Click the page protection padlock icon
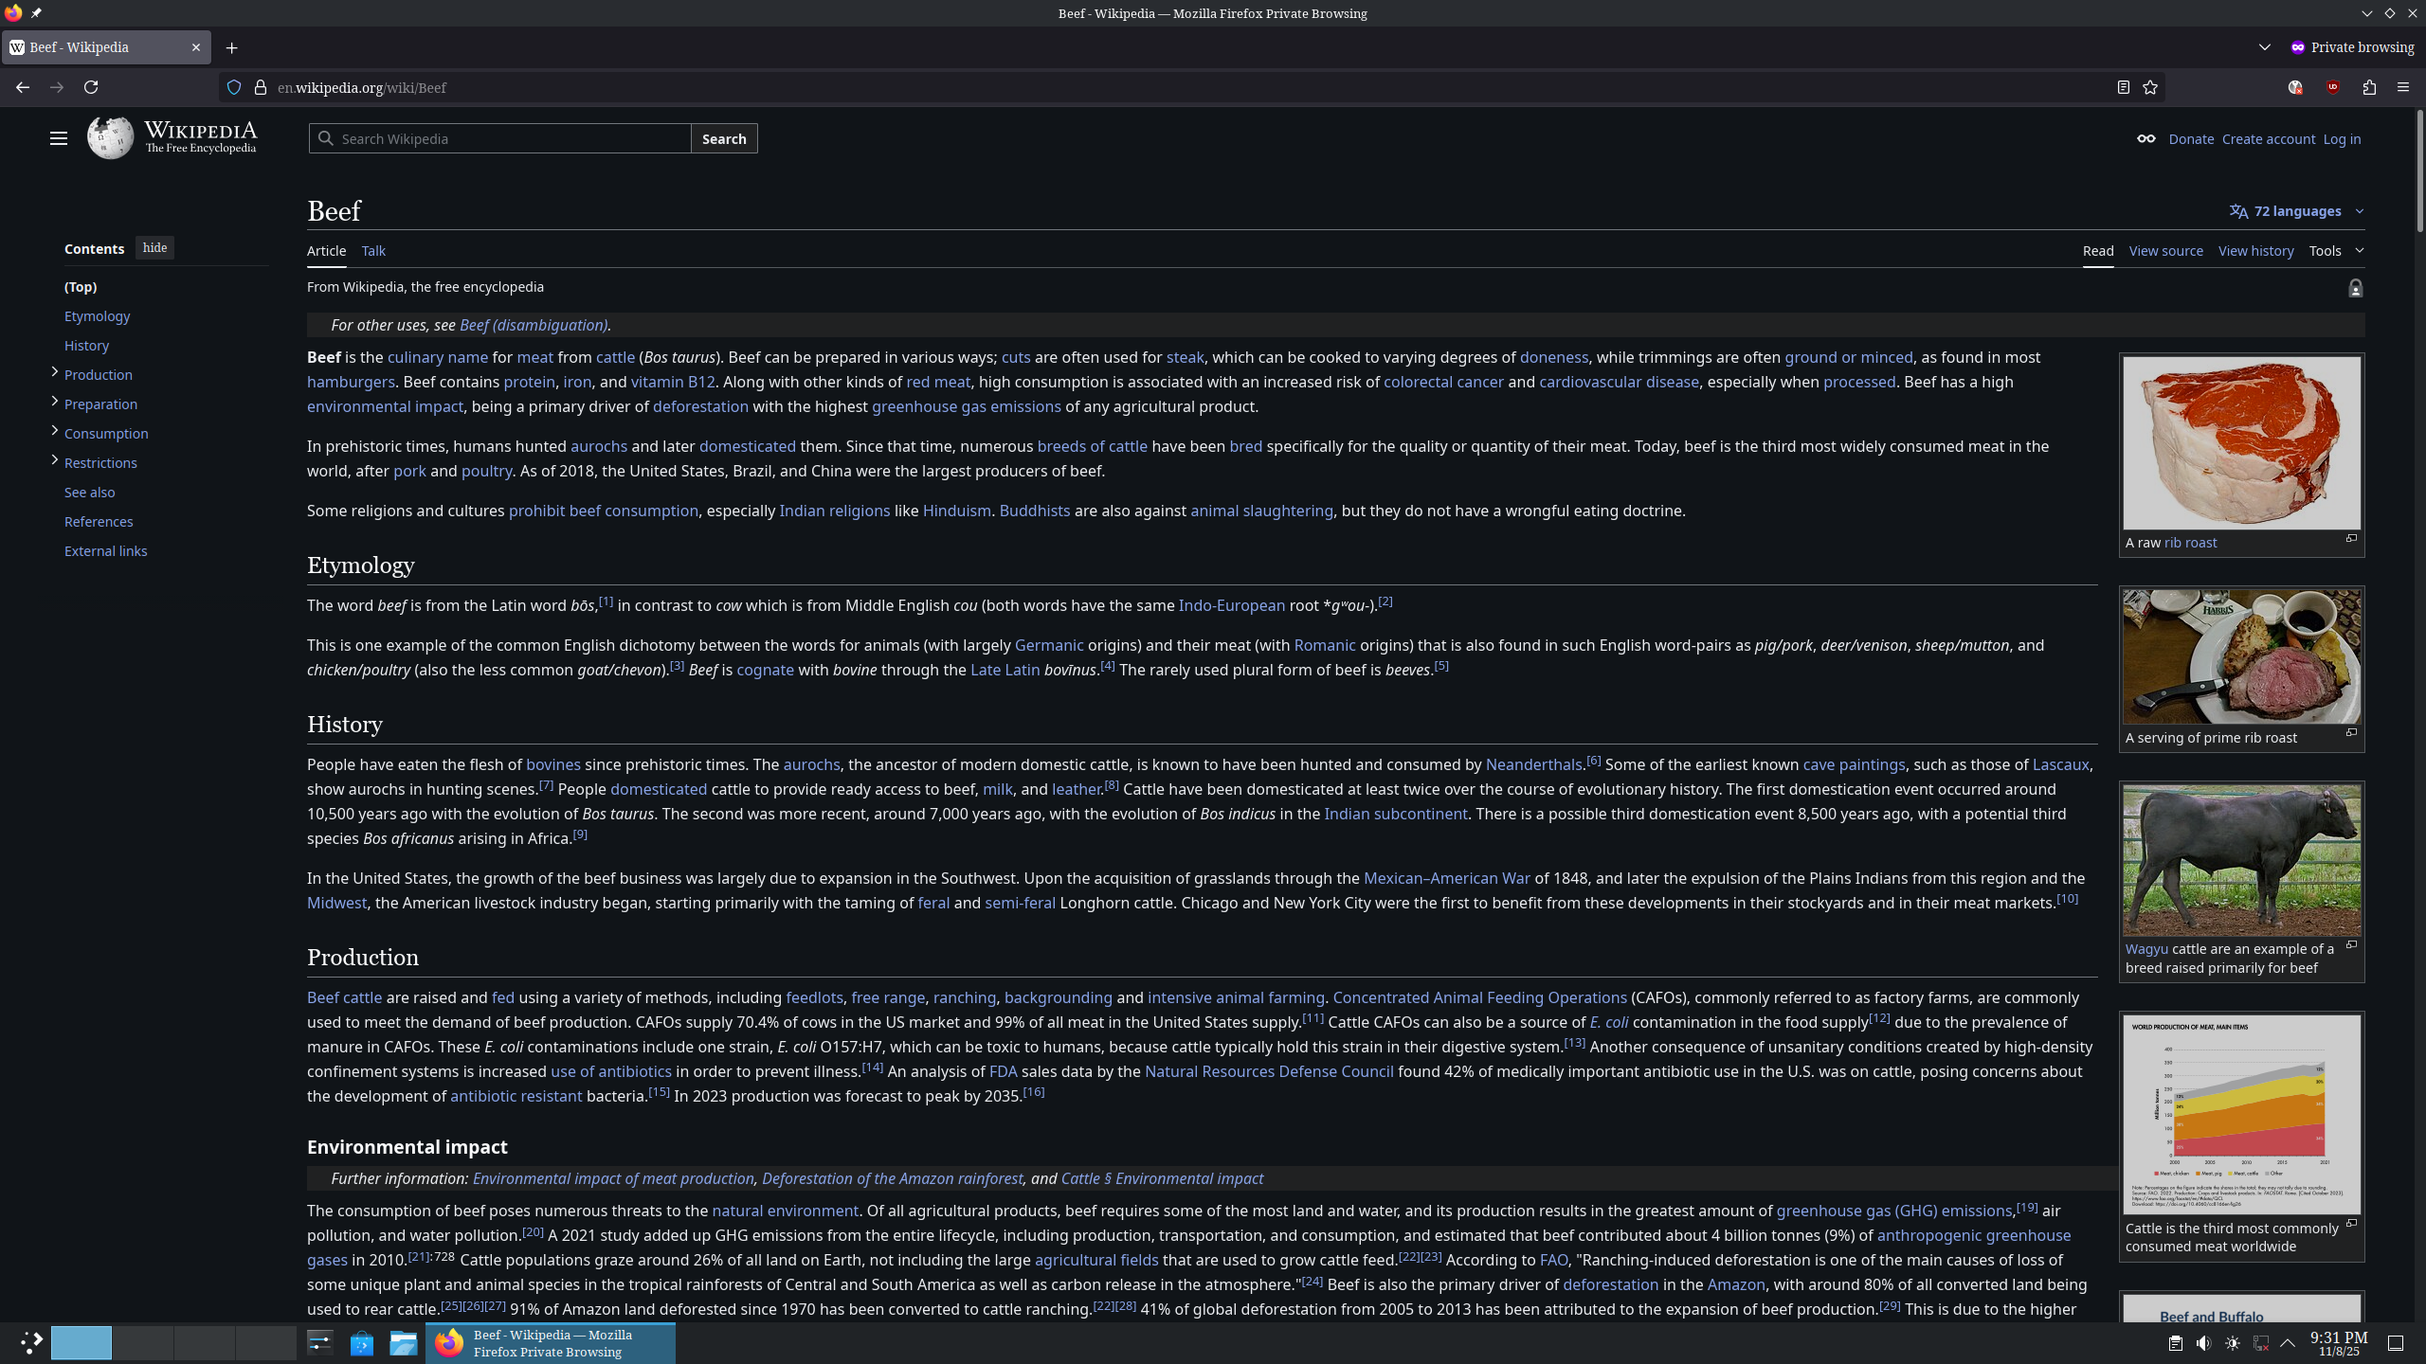2426x1364 pixels. tap(2355, 288)
